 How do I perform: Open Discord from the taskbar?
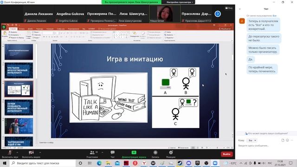(188, 163)
